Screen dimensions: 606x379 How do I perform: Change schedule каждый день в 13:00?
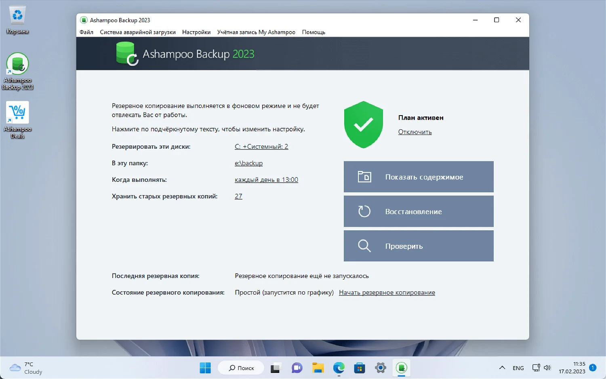point(266,180)
